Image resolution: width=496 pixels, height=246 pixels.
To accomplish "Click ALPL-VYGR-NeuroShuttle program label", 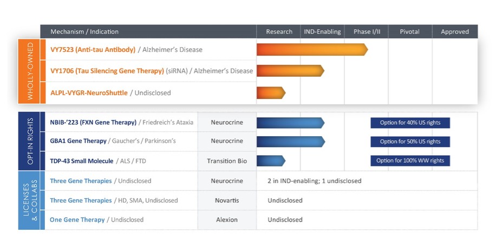I will (89, 92).
